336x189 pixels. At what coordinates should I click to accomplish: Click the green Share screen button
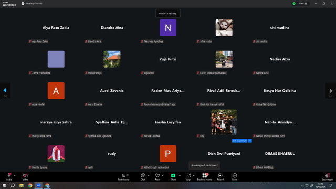[x=173, y=177]
